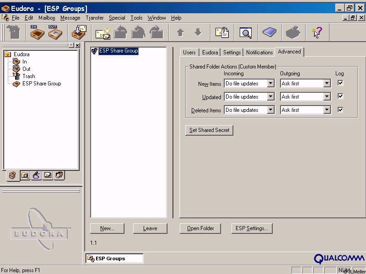The image size is (366, 274).
Task: Open the Out mailbox toolbar icon
Action: pos(55,32)
